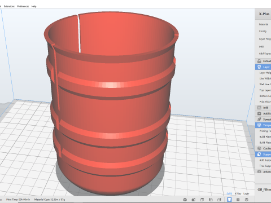
Task: Click the Add Support row below Infill
Action: [265, 54]
